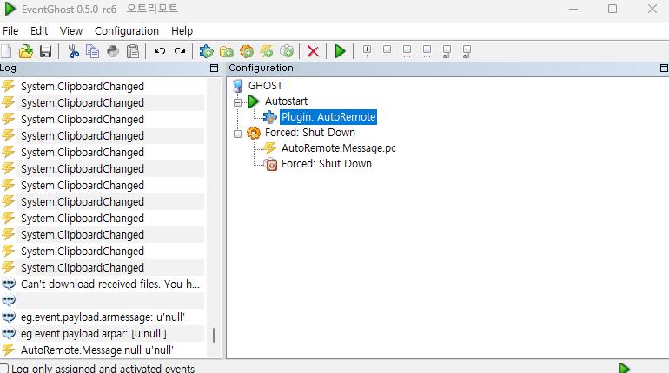Collapse the Autostart tree node
Viewport: 669px width, 373px height.
pyautogui.click(x=237, y=101)
